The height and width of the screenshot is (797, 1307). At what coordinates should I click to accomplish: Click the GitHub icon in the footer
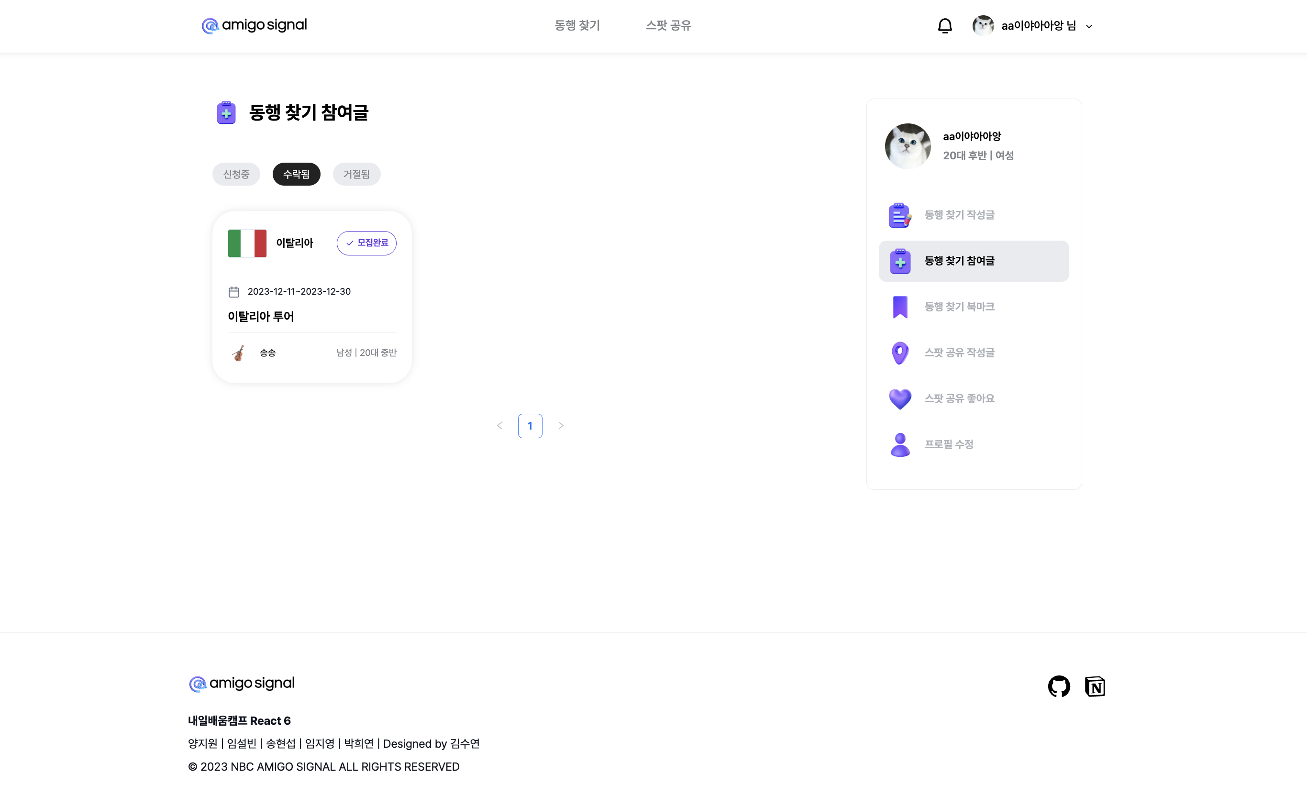[x=1059, y=686]
